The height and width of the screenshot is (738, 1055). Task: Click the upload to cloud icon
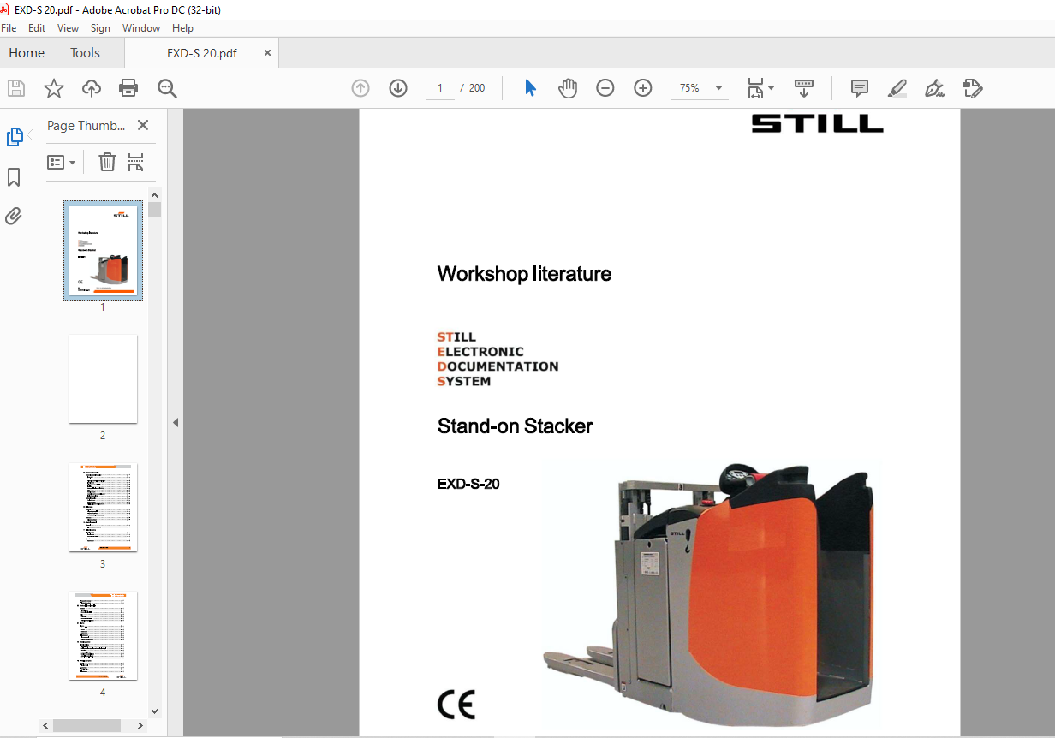[92, 88]
